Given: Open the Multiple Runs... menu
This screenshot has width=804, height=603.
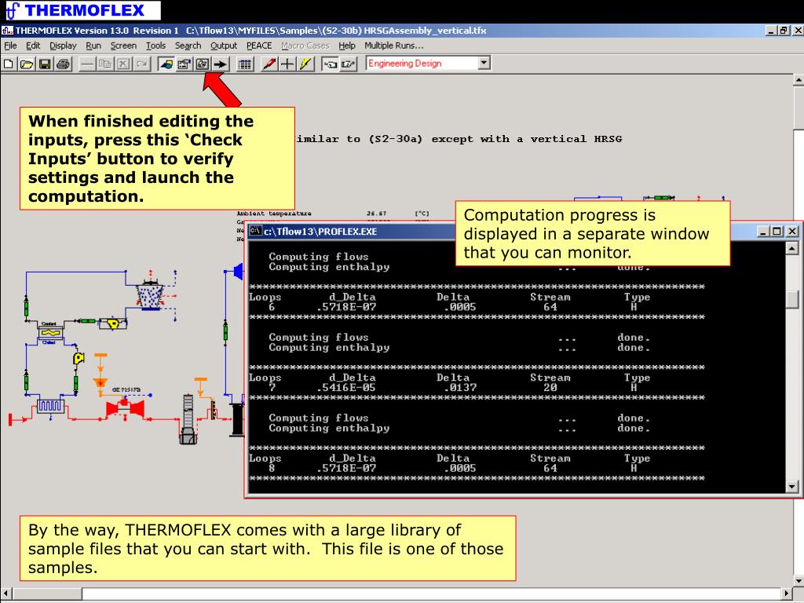Looking at the screenshot, I should (394, 46).
